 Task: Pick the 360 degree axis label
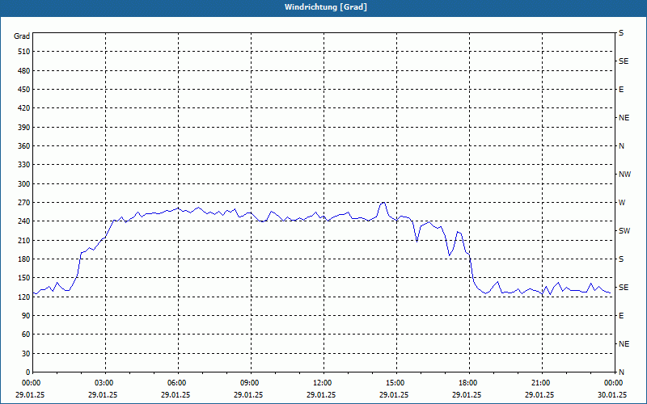click(x=24, y=146)
